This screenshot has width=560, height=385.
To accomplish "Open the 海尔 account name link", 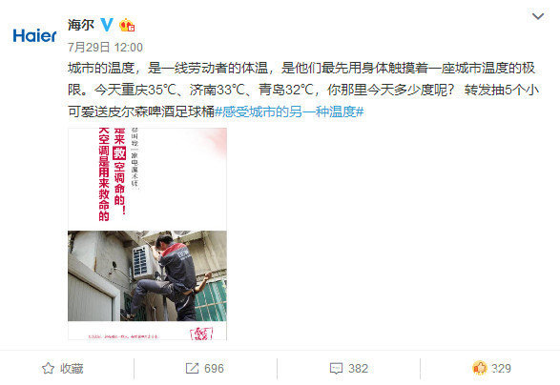I will [x=81, y=25].
